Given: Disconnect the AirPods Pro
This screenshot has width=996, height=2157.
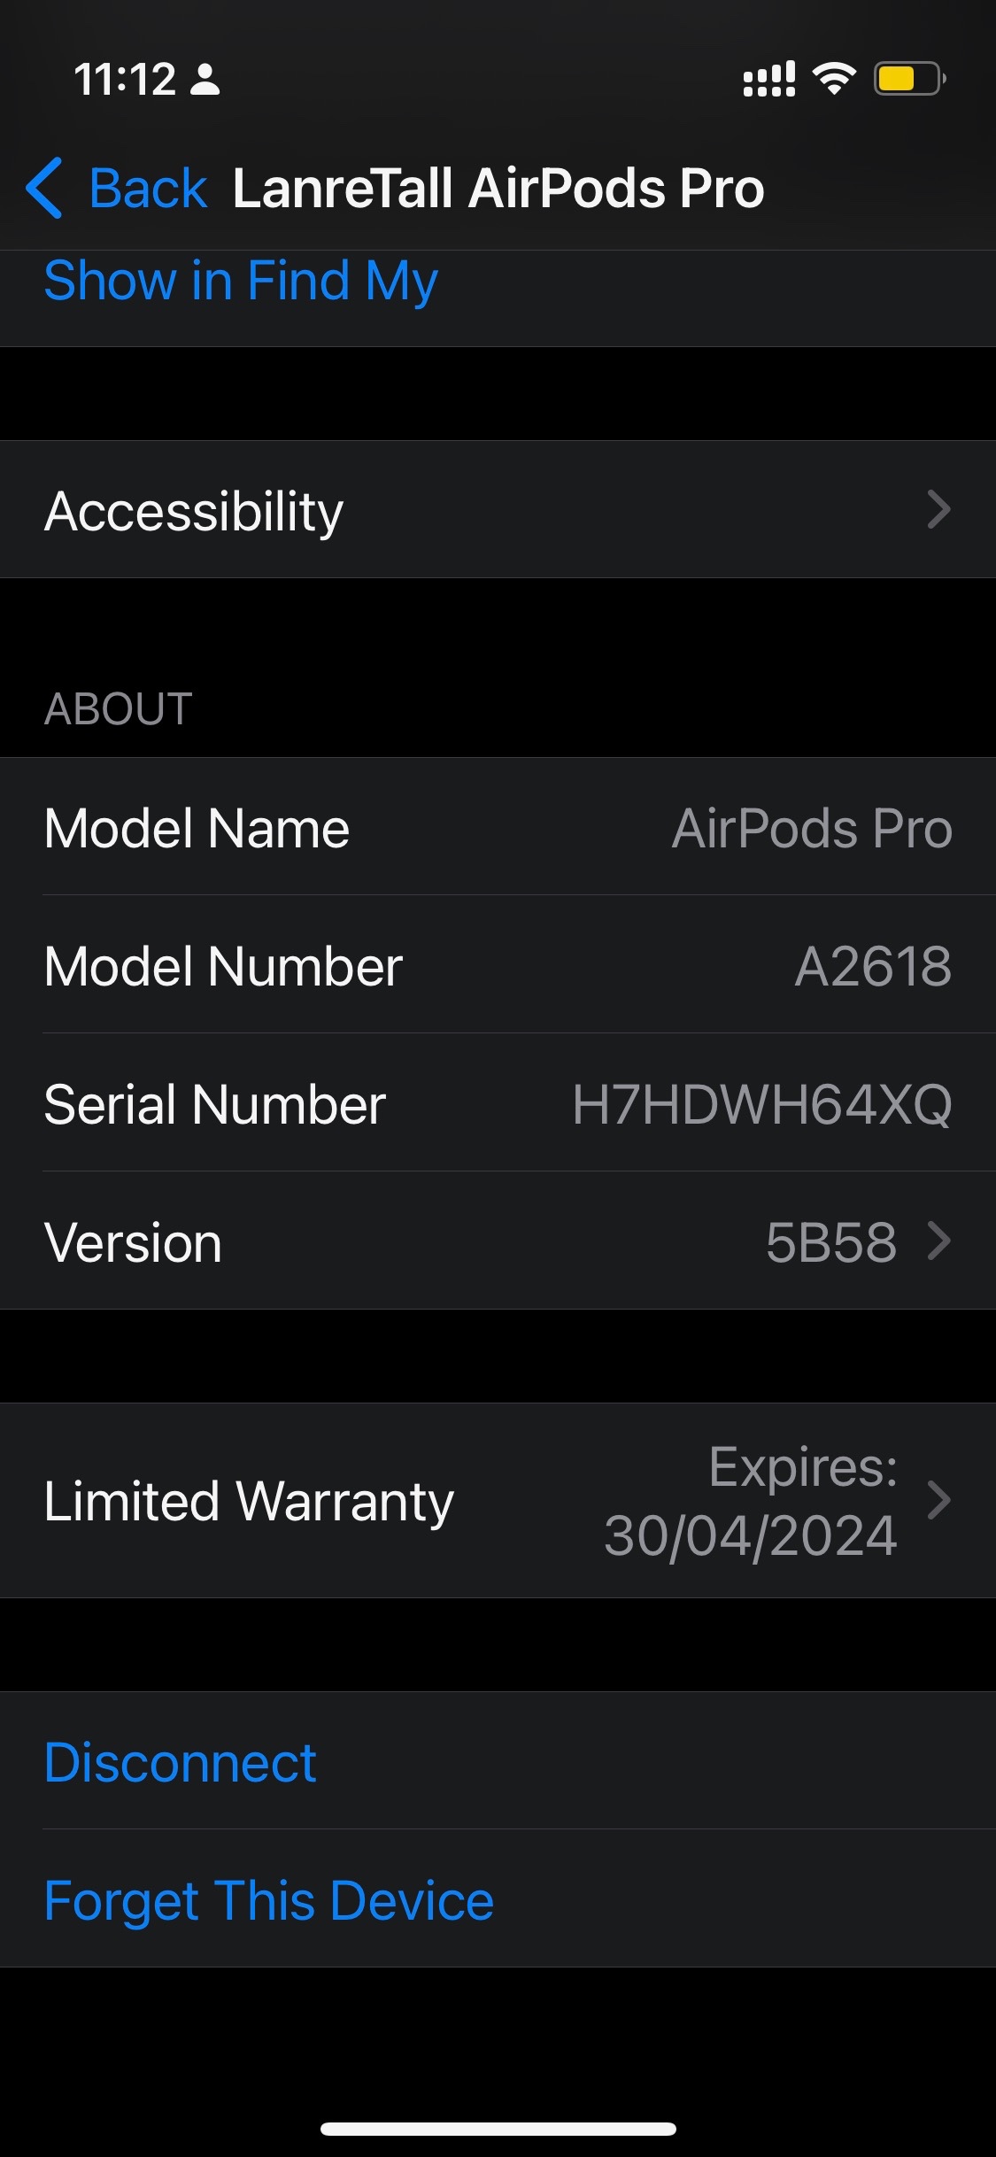Looking at the screenshot, I should click(181, 1762).
